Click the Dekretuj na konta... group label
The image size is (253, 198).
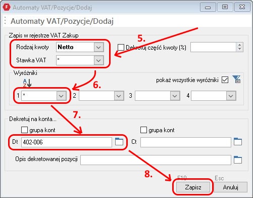coord(33,119)
